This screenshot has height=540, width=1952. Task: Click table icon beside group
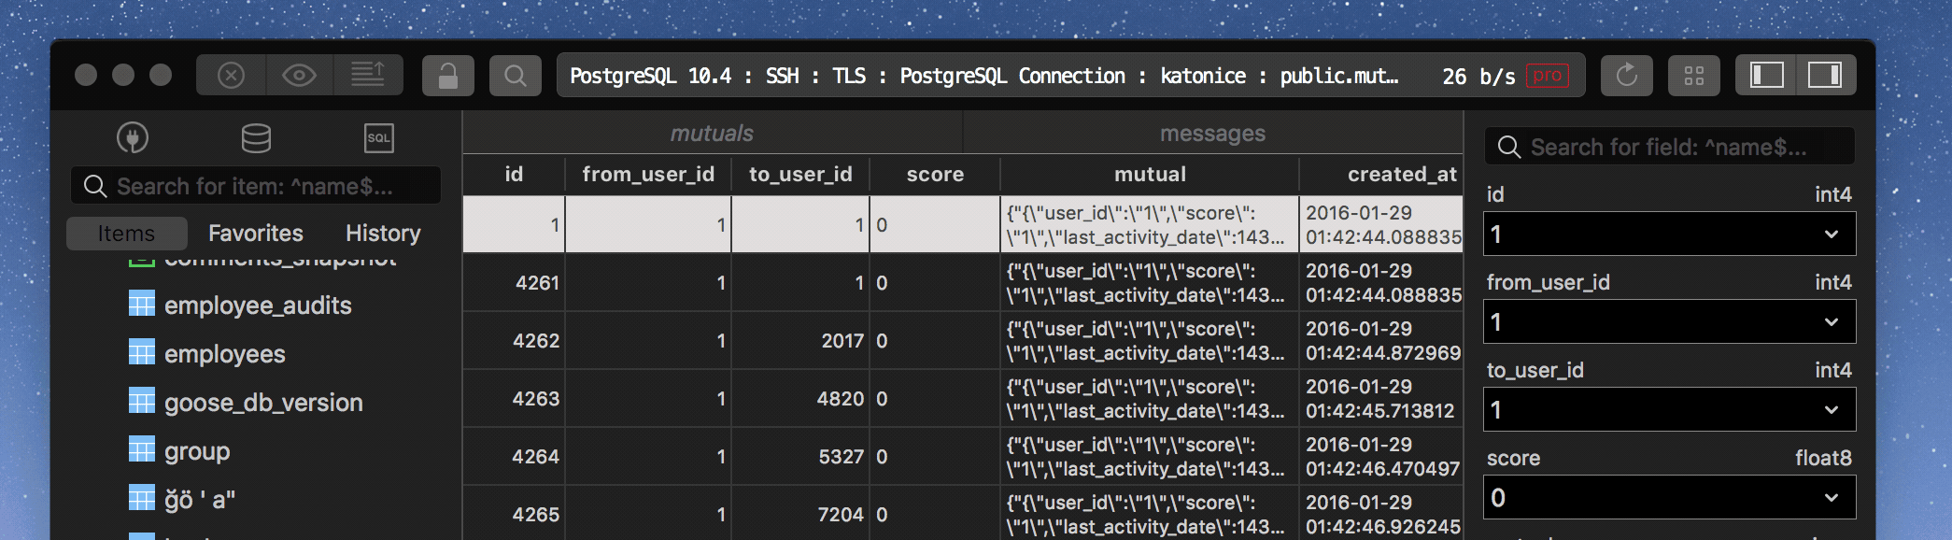(141, 449)
